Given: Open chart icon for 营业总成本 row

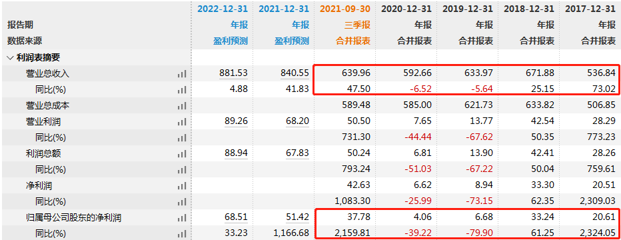Looking at the screenshot, I should click(182, 106).
